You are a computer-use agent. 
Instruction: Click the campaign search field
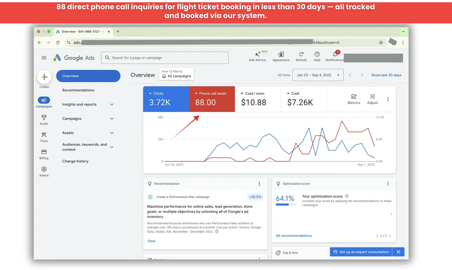coord(165,58)
